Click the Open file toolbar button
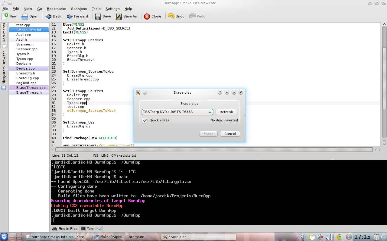The image size is (387, 241). tap(30, 16)
